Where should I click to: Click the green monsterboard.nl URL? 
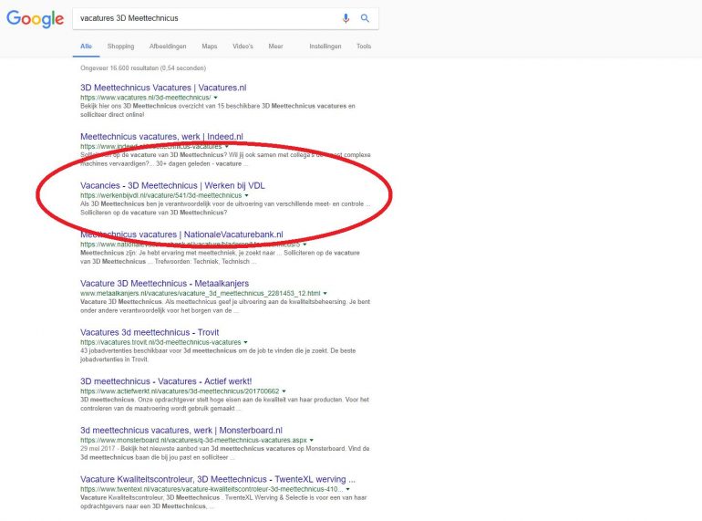[x=194, y=440]
